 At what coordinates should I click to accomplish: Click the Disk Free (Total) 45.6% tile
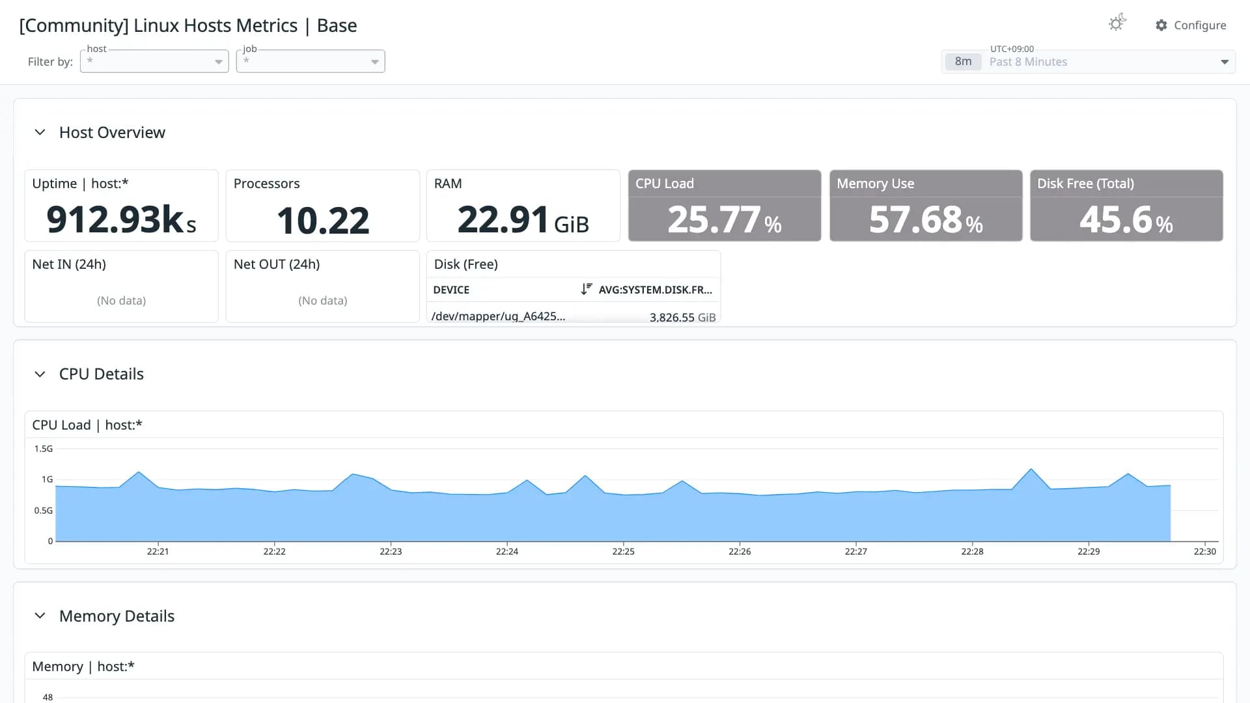[x=1127, y=206]
